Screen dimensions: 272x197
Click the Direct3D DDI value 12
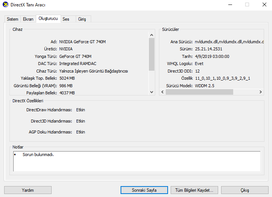pos(197,71)
